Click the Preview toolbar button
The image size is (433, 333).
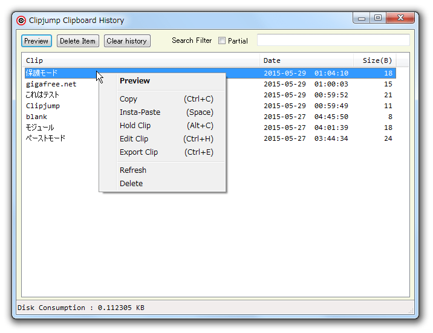(36, 41)
